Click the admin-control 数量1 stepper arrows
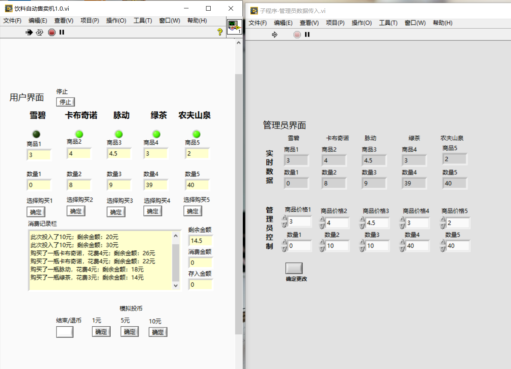Viewport: 511px width, 369px height. (284, 246)
